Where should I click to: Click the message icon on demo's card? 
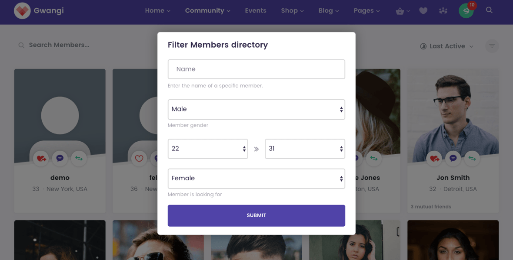click(60, 159)
